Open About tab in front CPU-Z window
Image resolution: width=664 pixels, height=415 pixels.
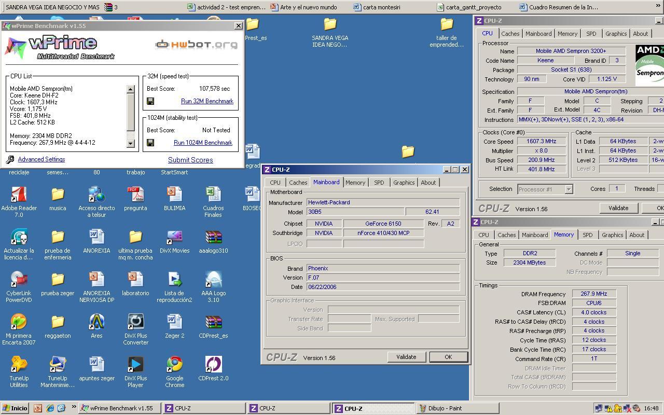[x=428, y=183]
